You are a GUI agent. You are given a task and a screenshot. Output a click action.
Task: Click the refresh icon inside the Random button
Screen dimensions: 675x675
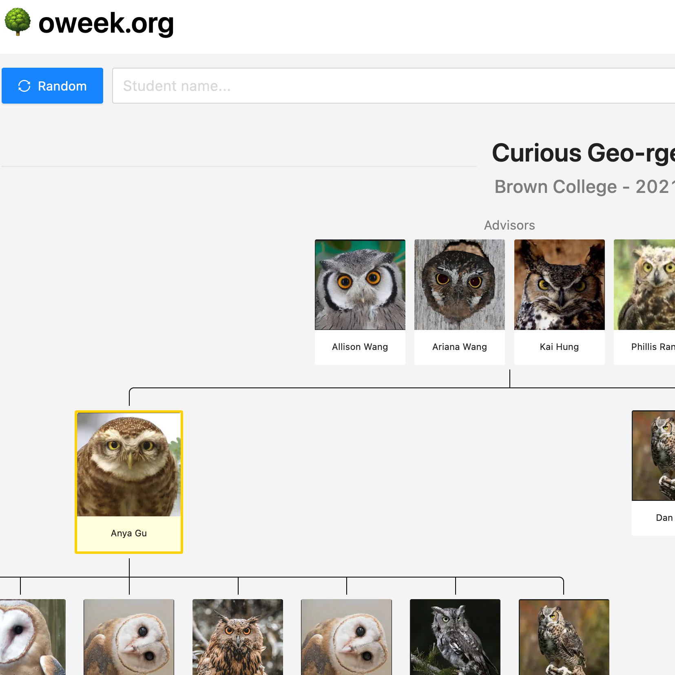tap(24, 86)
